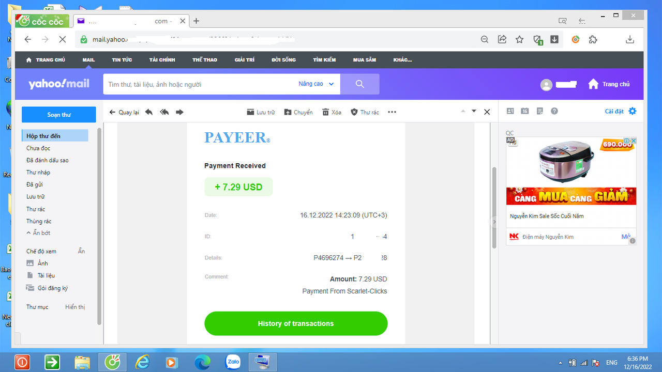
Task: Click the zoom out magnifier in address bar
Action: pyautogui.click(x=485, y=39)
